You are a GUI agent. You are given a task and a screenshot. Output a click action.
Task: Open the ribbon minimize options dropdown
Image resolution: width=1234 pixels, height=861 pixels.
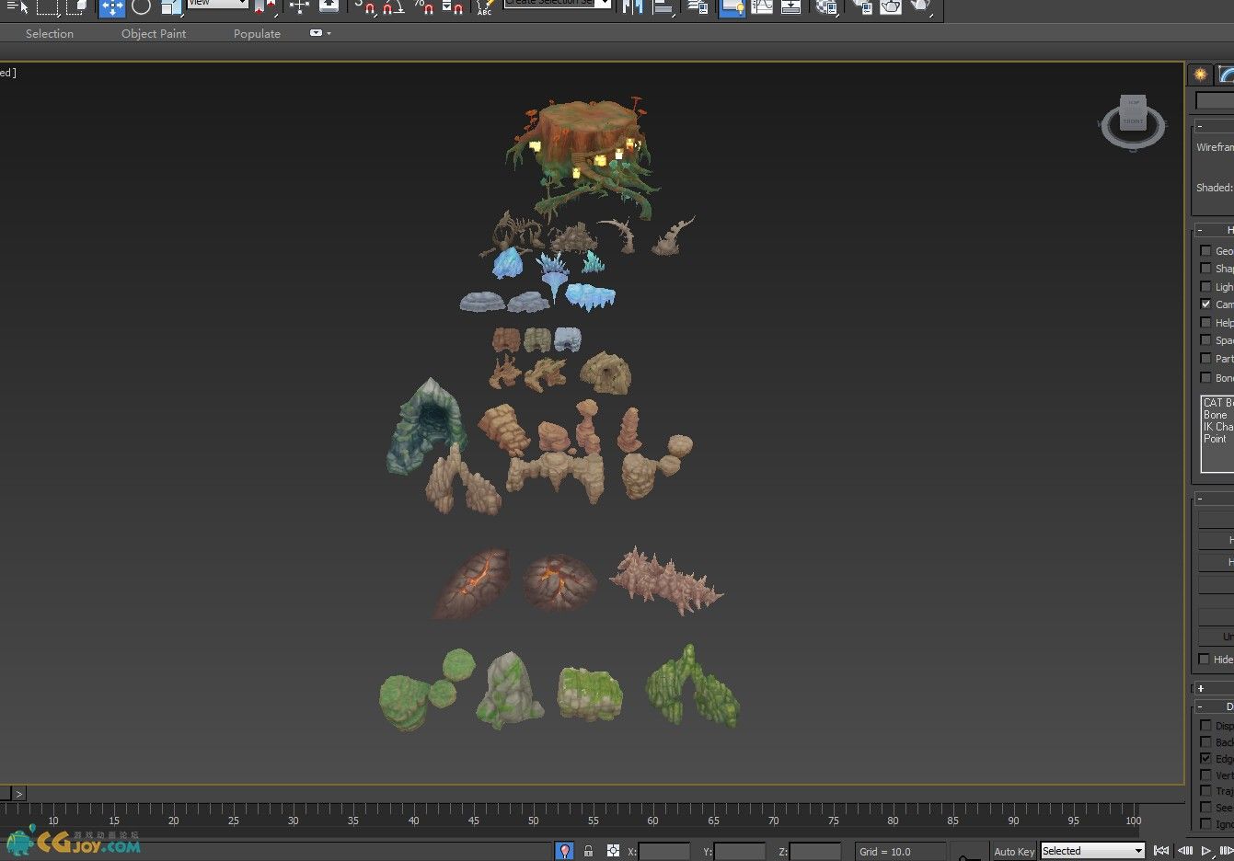click(x=320, y=33)
